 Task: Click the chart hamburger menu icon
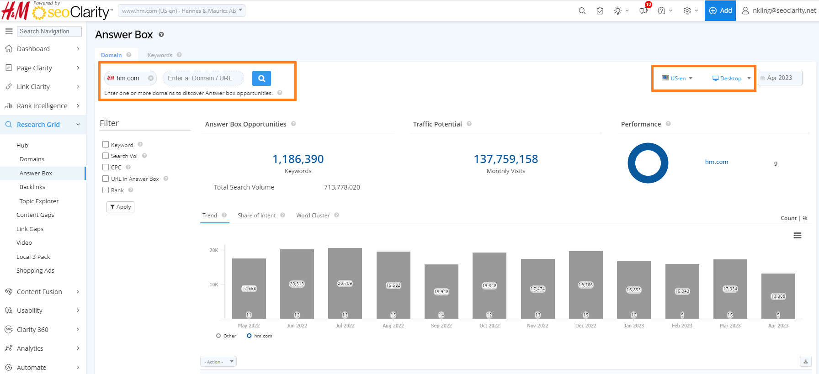(797, 236)
